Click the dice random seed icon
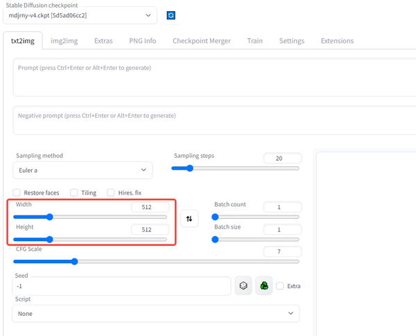416x336 pixels. [x=243, y=285]
